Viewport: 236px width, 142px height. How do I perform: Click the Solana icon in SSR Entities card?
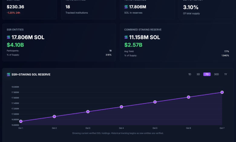(8, 37)
